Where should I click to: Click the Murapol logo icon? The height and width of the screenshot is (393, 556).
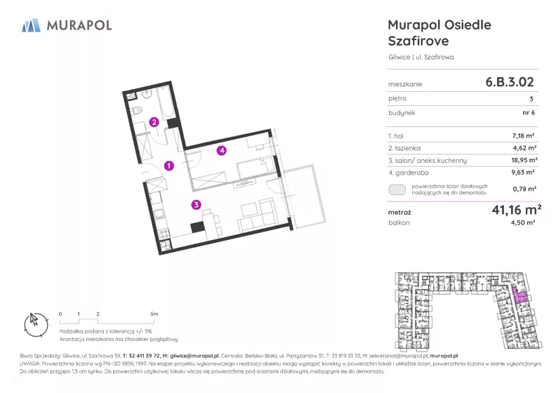31,25
